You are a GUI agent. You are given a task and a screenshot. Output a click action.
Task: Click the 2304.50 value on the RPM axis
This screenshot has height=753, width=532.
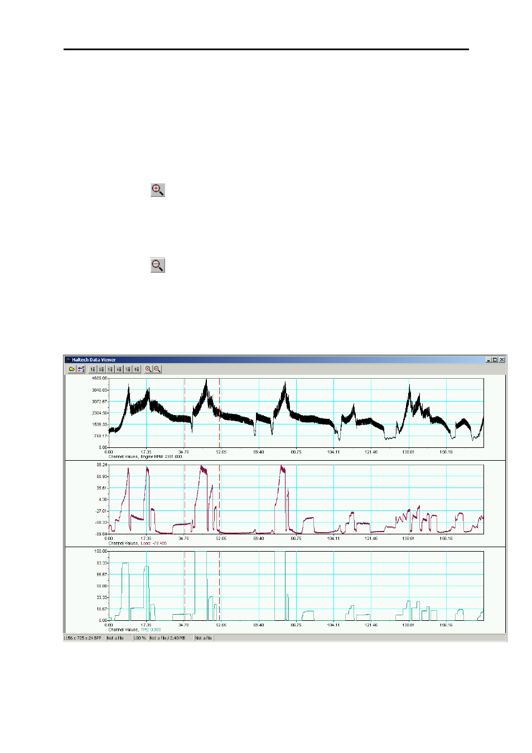[x=100, y=413]
